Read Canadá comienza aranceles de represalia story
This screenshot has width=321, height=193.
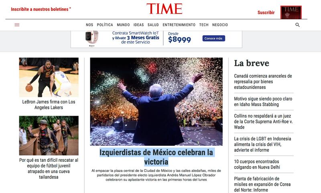pos(263,82)
